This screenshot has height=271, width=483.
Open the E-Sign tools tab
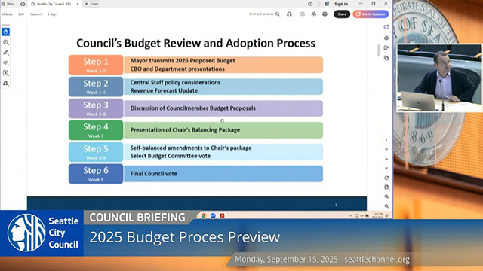[x=52, y=14]
